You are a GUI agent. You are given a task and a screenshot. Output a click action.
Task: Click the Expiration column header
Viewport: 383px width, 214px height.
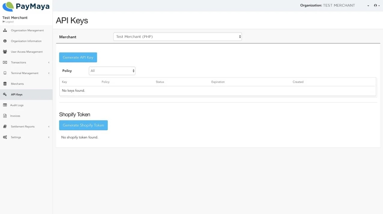coord(218,82)
